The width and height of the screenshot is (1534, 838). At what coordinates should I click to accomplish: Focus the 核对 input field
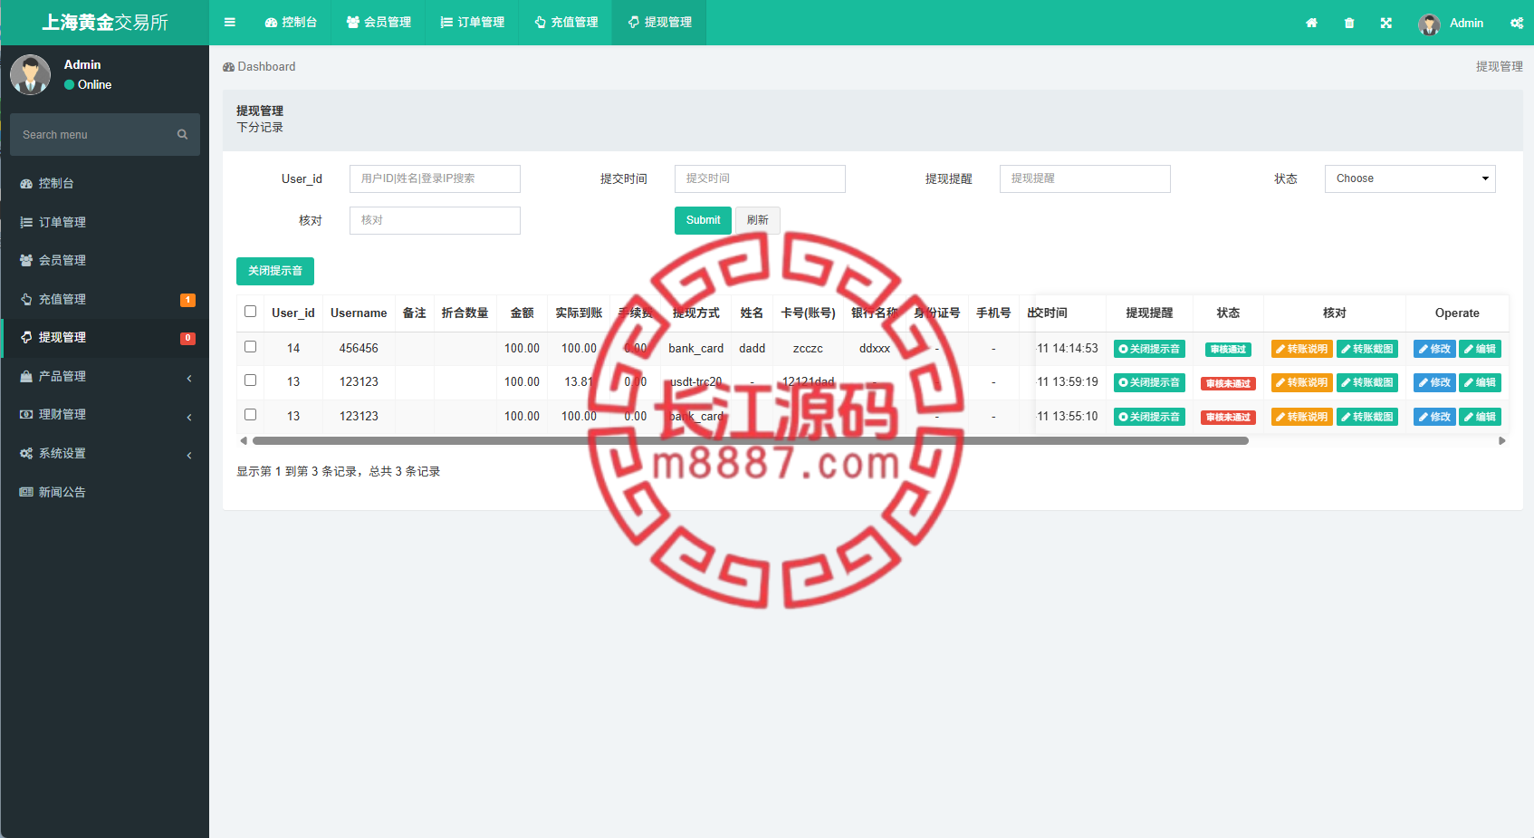tap(435, 220)
